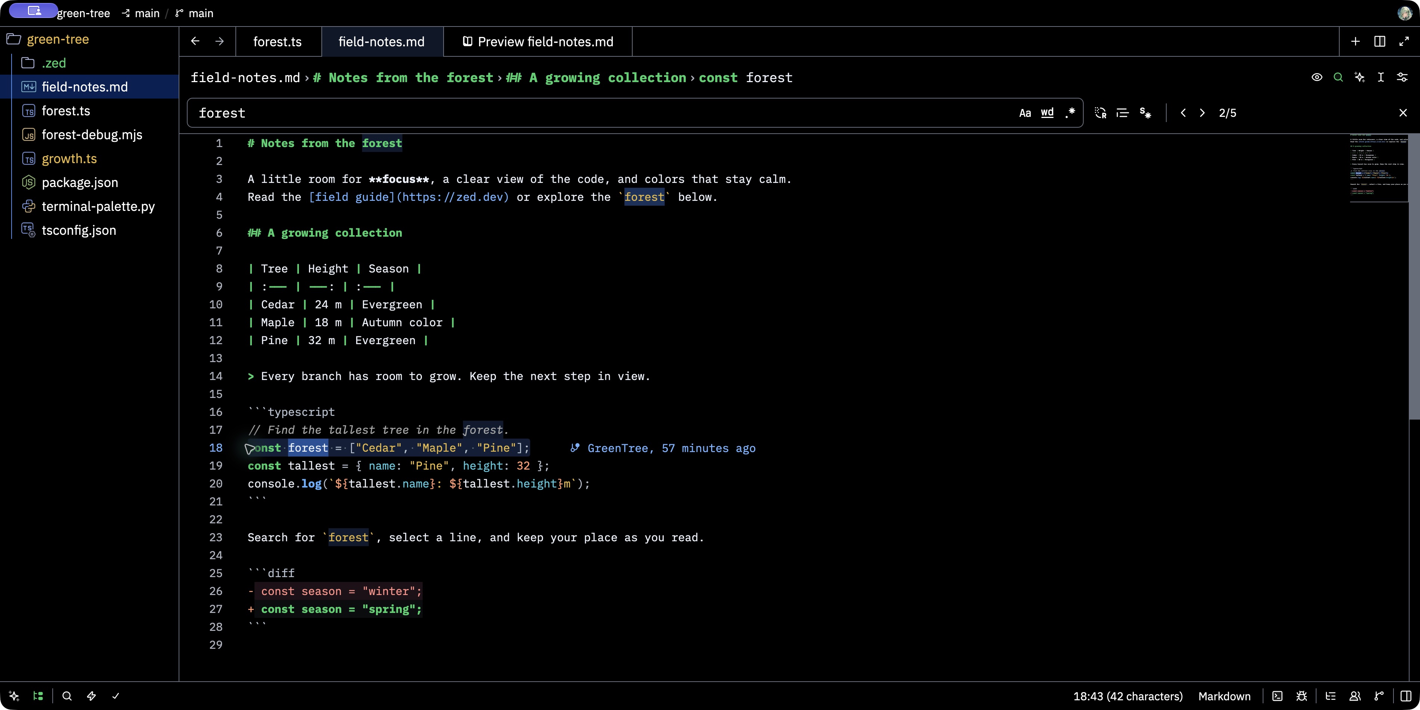The height and width of the screenshot is (710, 1420).
Task: Click the checkmark diagnostics status icon
Action: (x=116, y=696)
